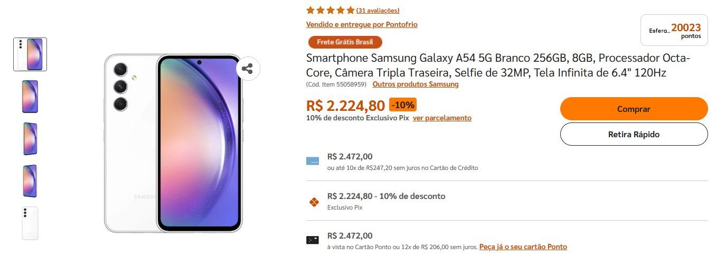Select the fourth phone thumbnail
Image resolution: width=716 pixels, height=256 pixels.
click(x=30, y=181)
